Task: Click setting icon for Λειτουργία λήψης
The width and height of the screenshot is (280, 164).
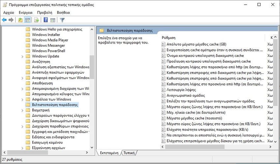Action: [163, 90]
